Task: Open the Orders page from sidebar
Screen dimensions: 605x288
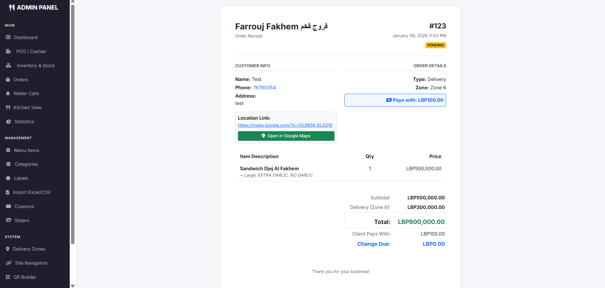Action: pos(21,80)
